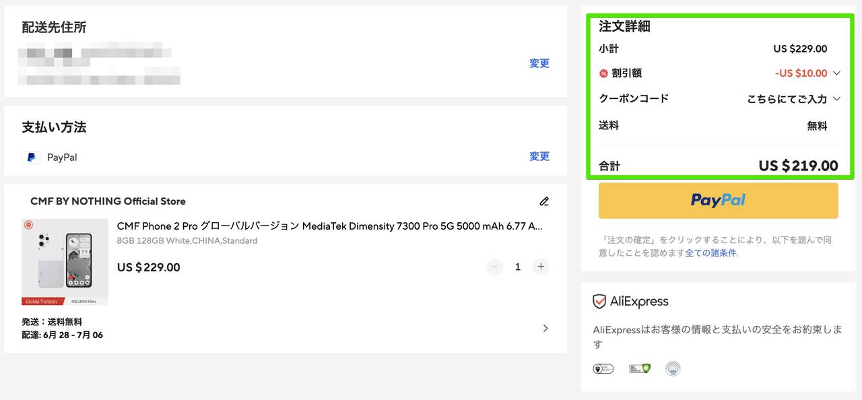This screenshot has height=400, width=862.
Task: Click the 配送先住所 heading
Action: tap(54, 28)
